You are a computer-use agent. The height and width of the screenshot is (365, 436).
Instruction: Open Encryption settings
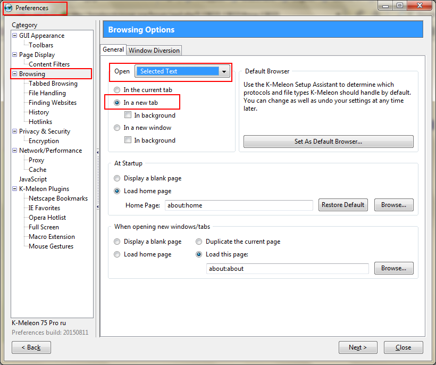tap(44, 141)
